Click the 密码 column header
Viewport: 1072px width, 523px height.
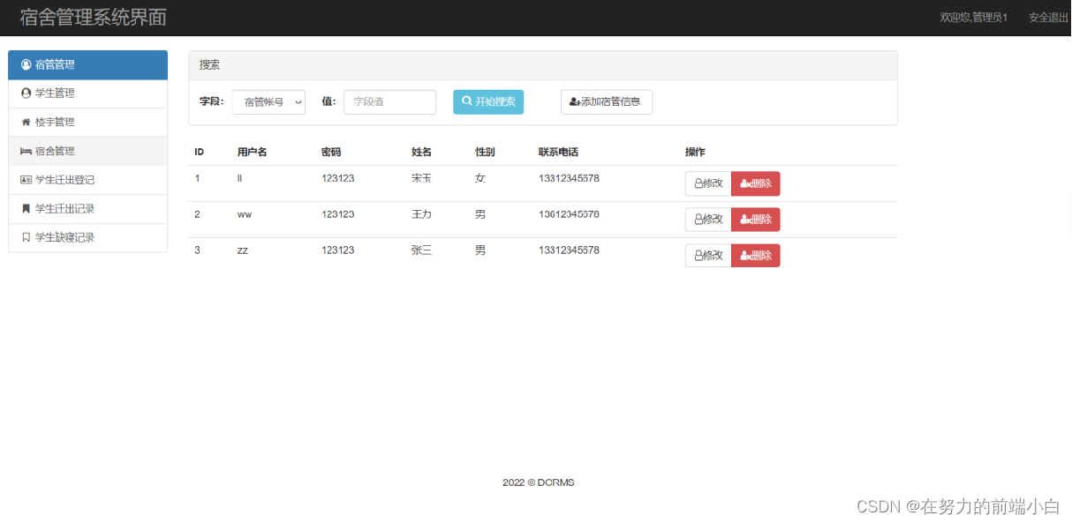[x=331, y=153]
